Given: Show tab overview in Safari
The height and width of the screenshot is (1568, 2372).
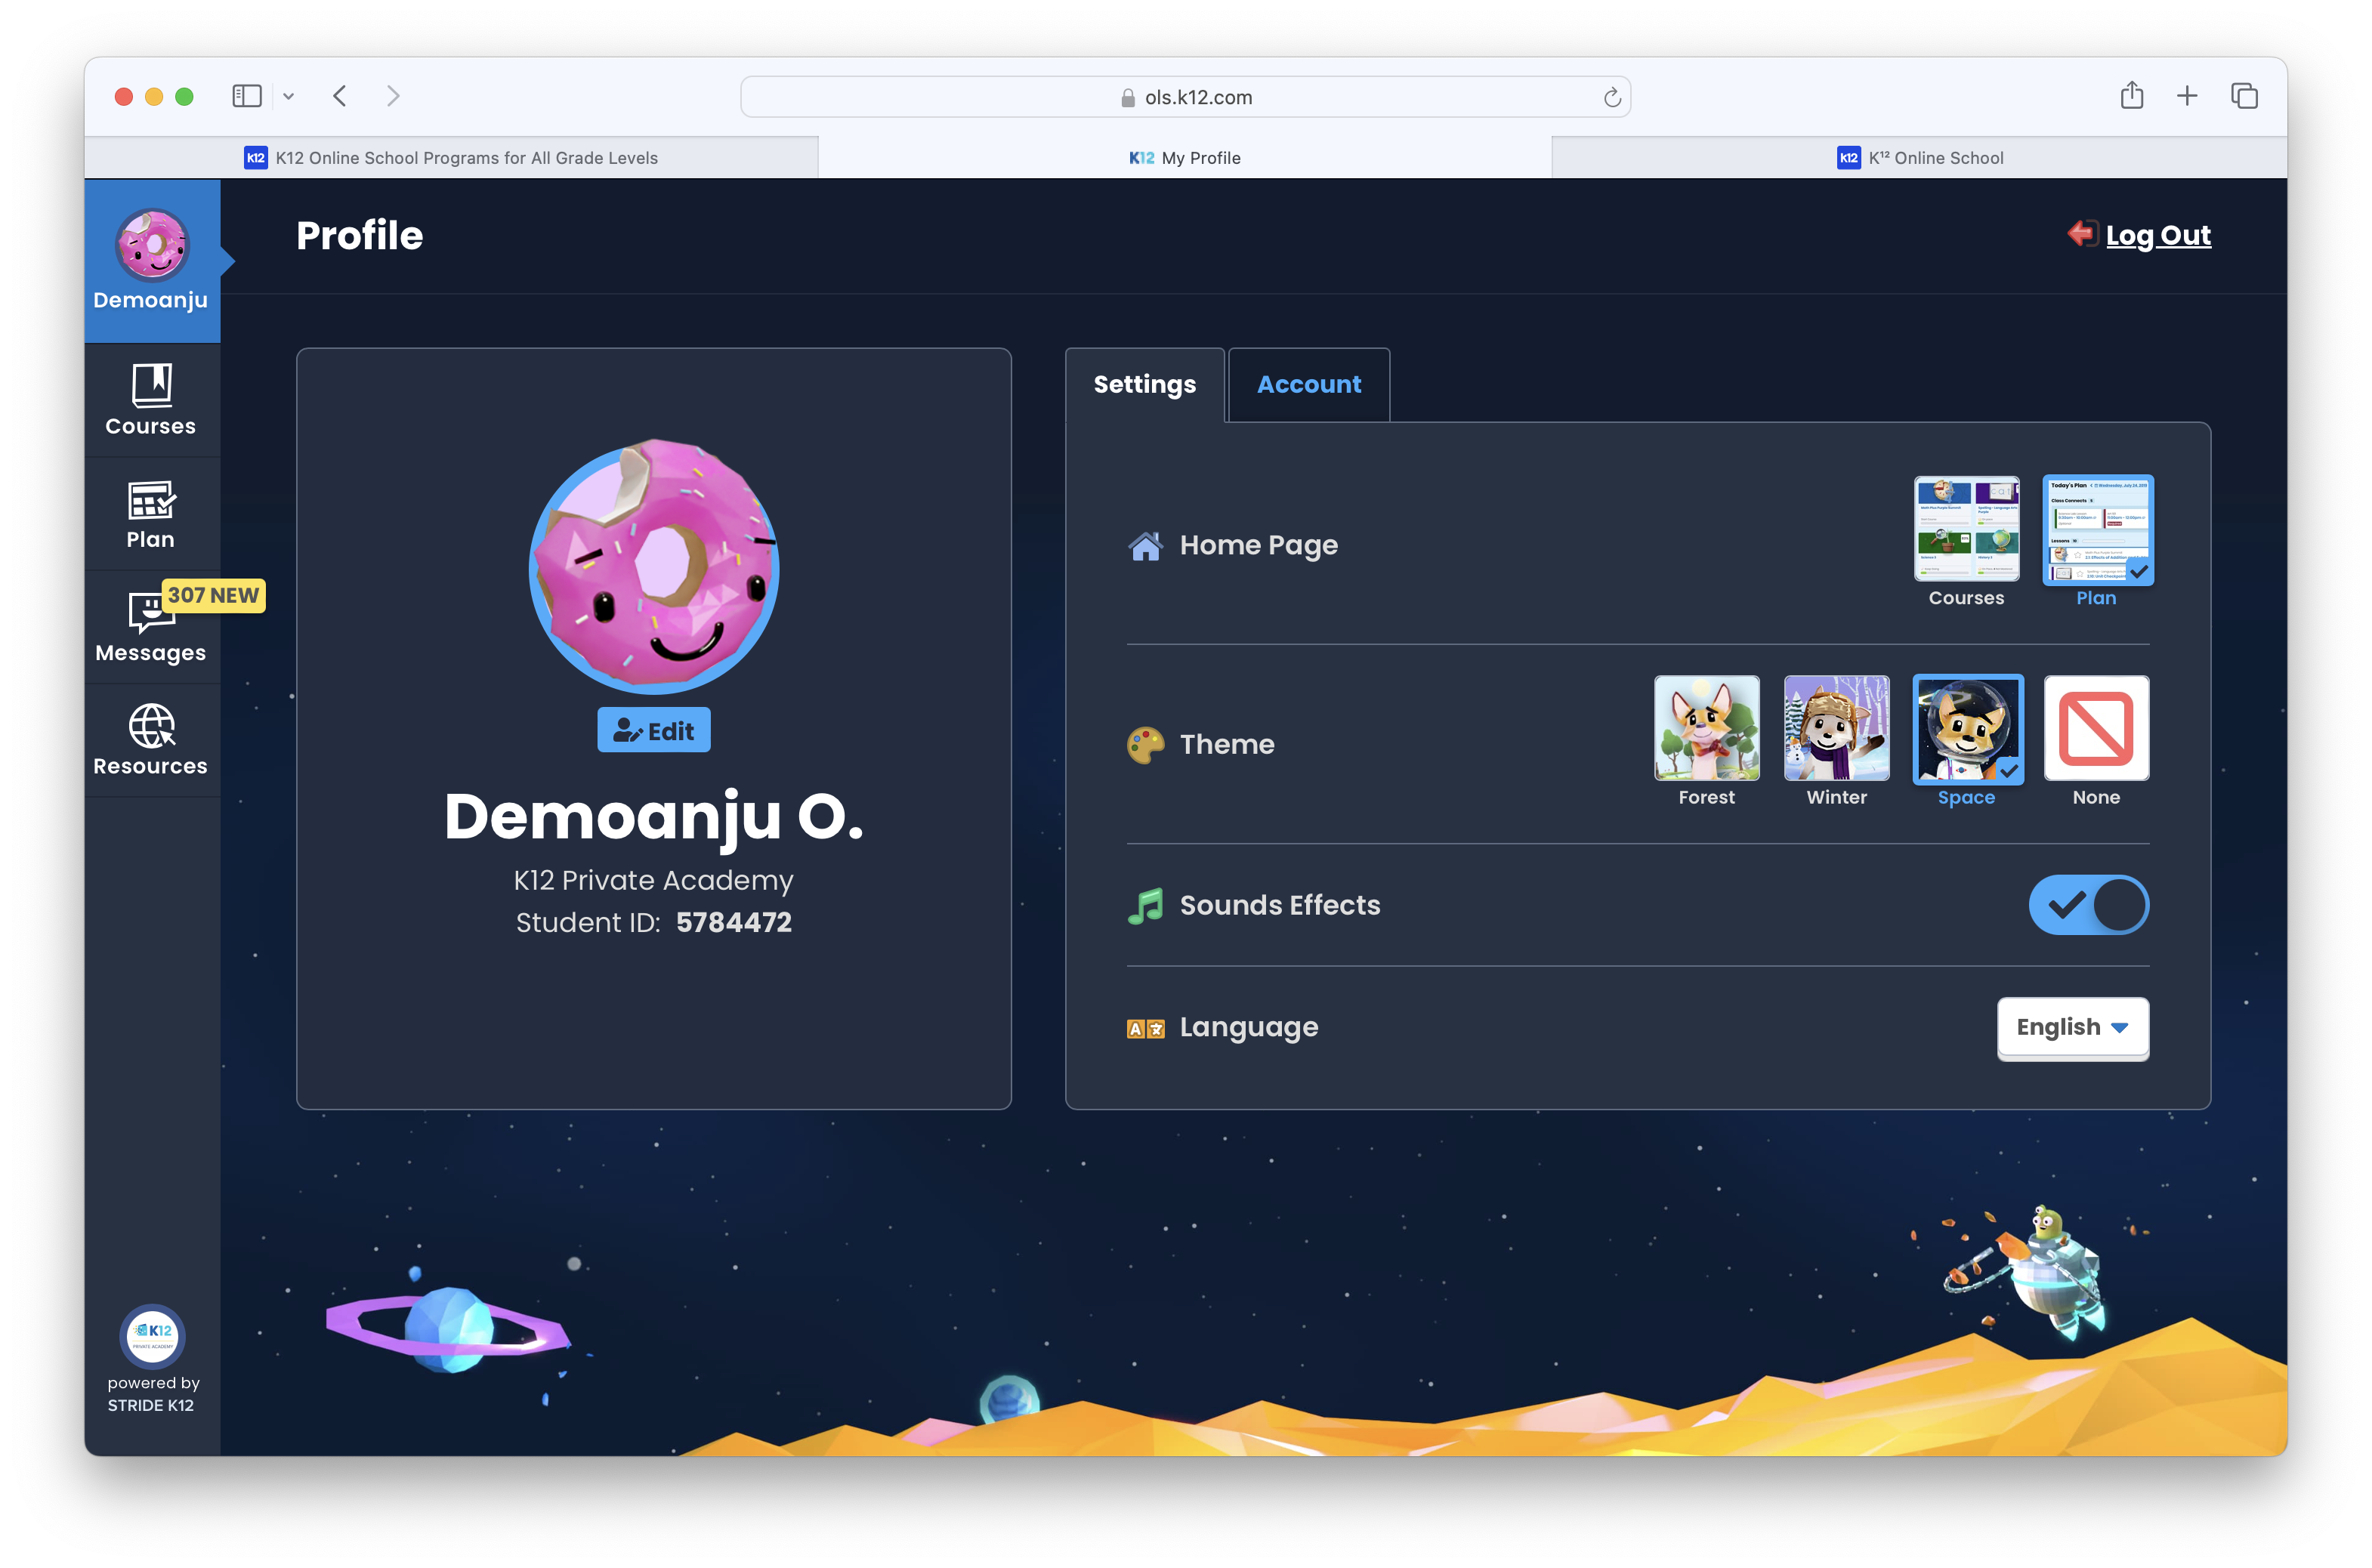Looking at the screenshot, I should (2244, 96).
